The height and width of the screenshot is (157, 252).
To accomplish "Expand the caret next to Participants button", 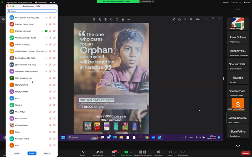I will pos(106,152).
